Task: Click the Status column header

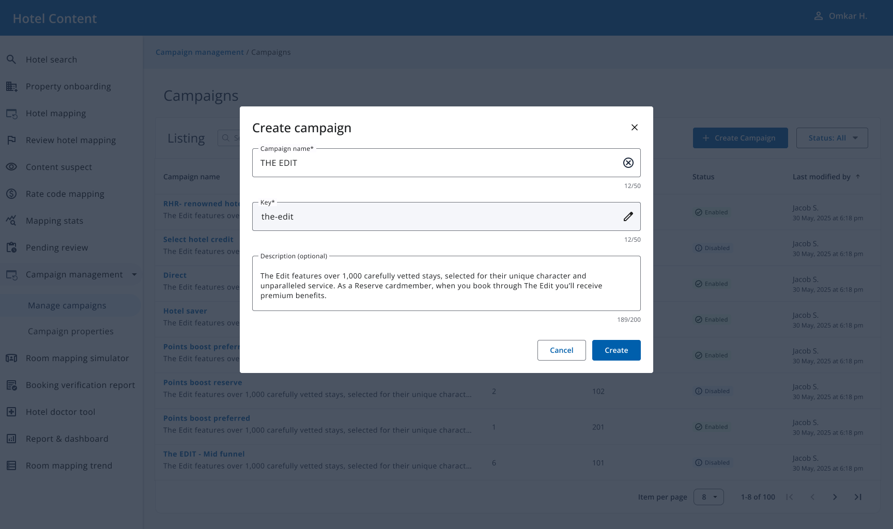Action: point(703,177)
